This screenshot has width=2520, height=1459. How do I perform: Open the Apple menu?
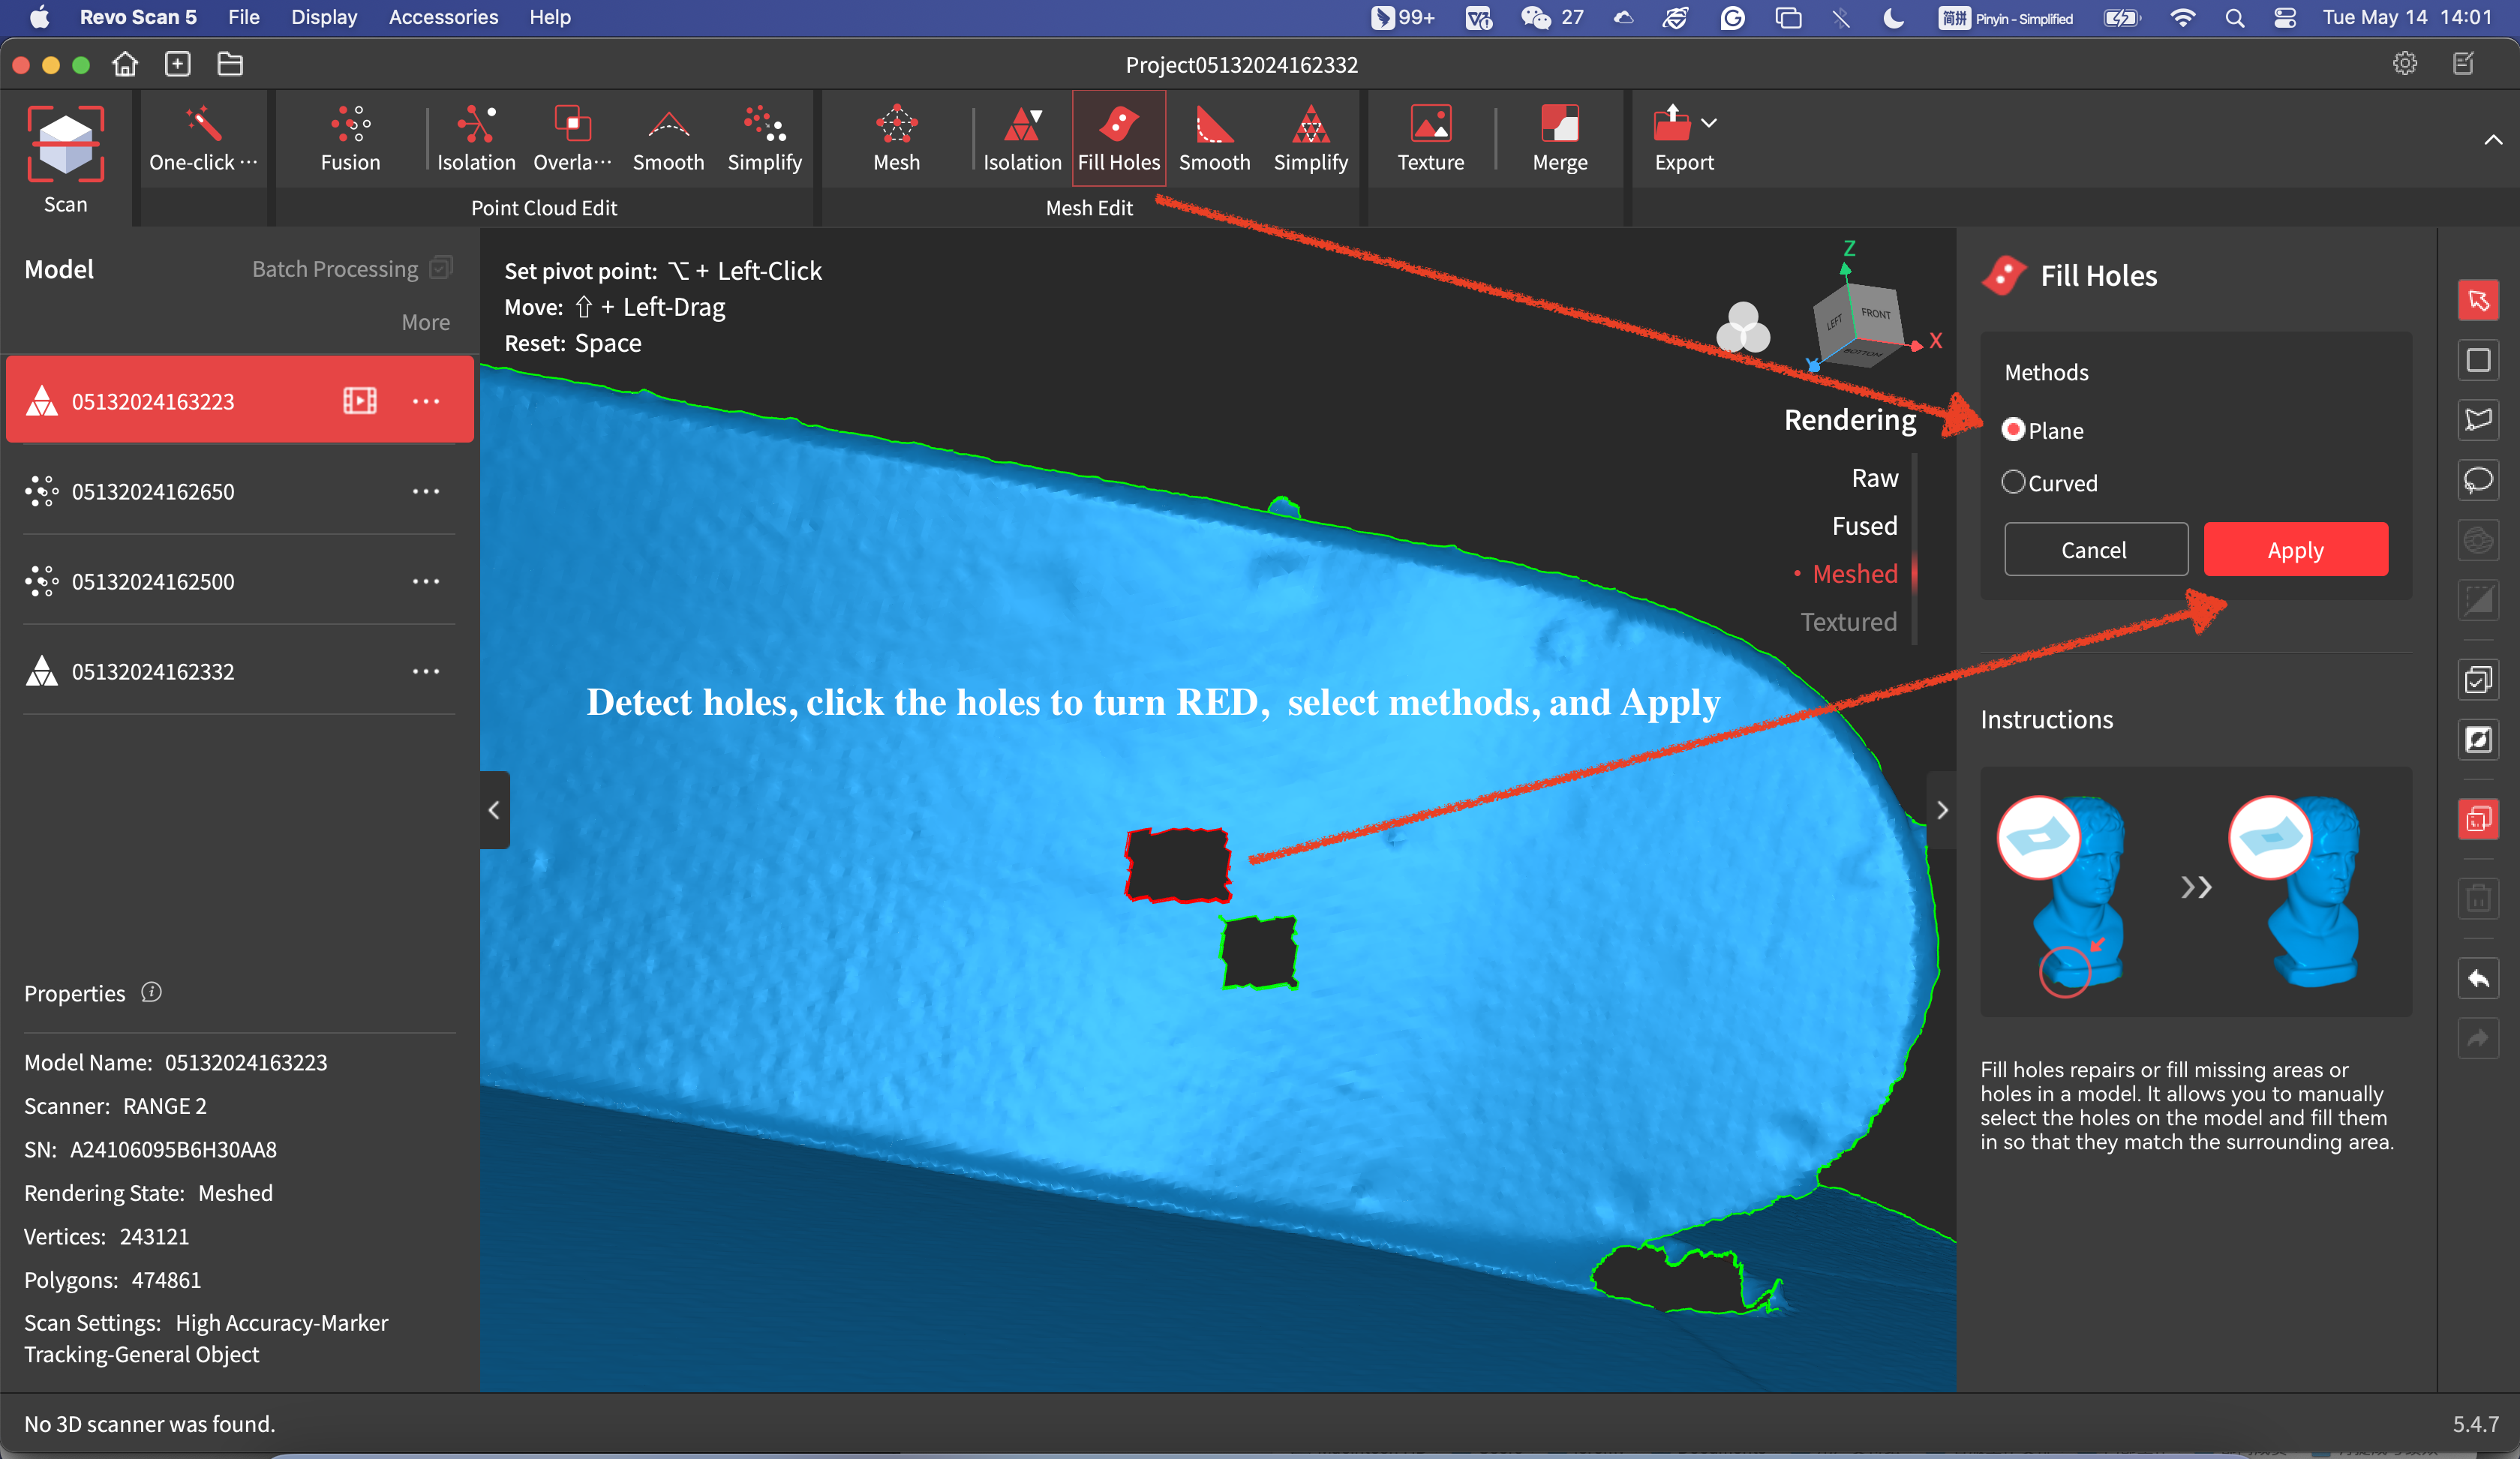[39, 17]
